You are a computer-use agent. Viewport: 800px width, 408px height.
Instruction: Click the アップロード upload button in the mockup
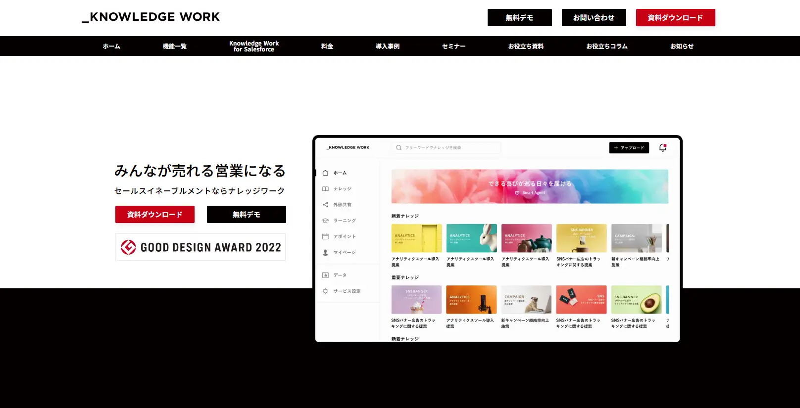click(629, 147)
